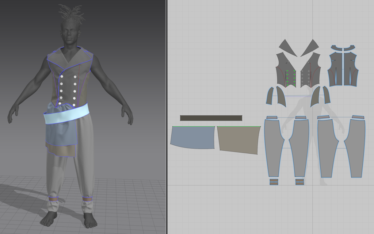Select waistband strip above rightmost pant leg

358,117
